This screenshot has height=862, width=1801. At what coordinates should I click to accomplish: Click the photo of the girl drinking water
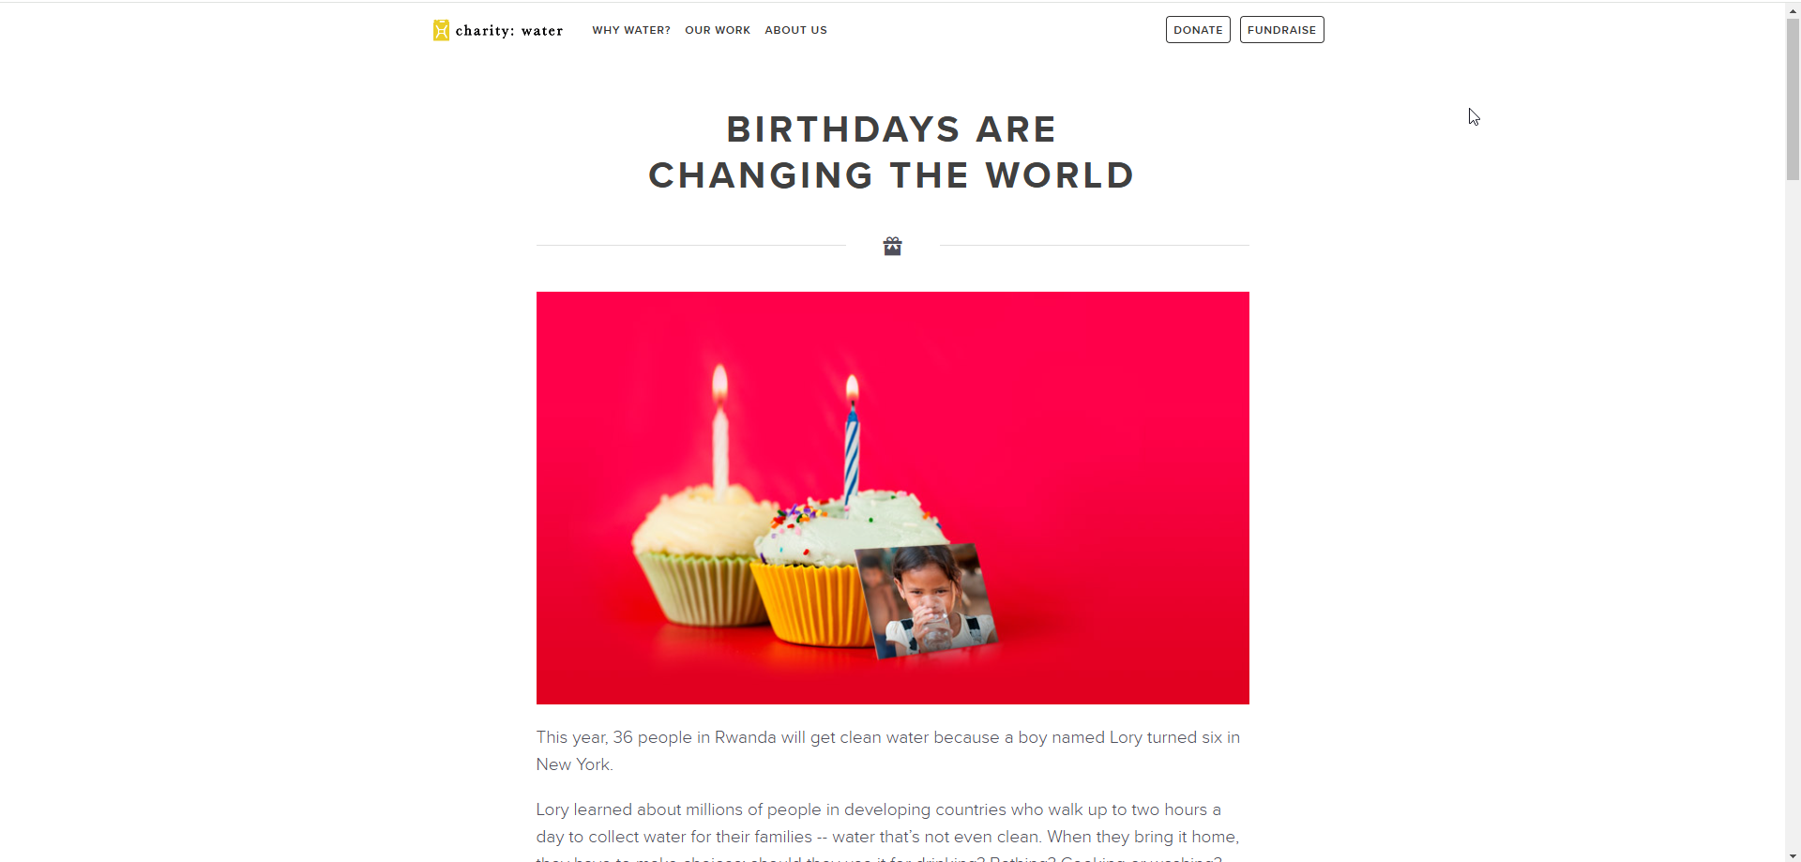pyautogui.click(x=927, y=598)
